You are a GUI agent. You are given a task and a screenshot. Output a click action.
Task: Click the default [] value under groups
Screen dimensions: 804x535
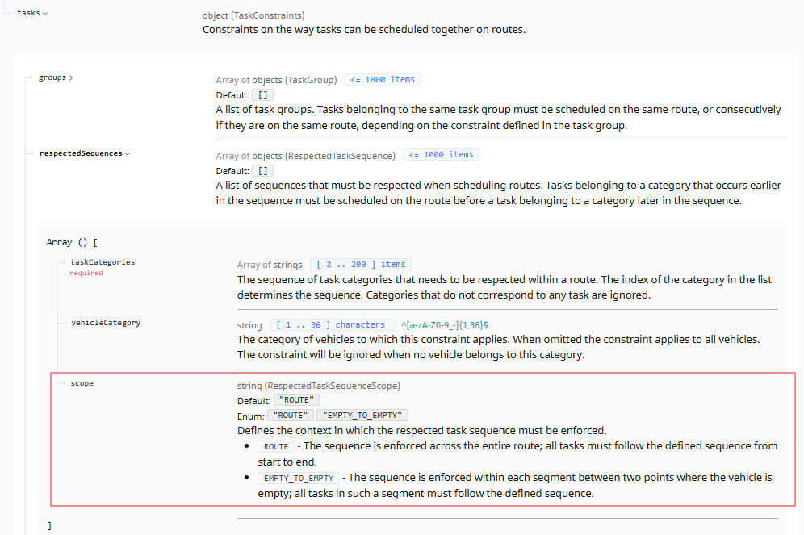pyautogui.click(x=263, y=95)
